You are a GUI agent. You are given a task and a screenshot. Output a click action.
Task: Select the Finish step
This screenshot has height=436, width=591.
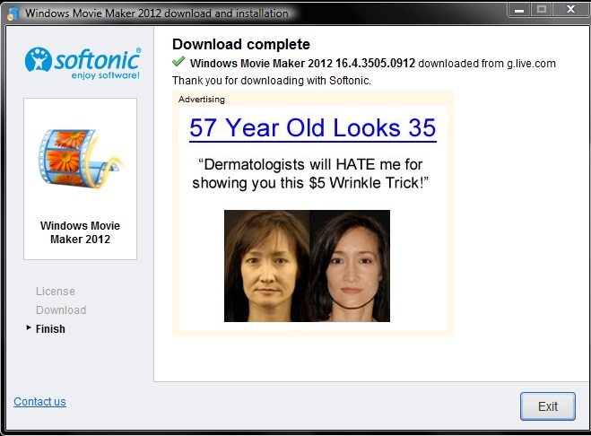50,329
